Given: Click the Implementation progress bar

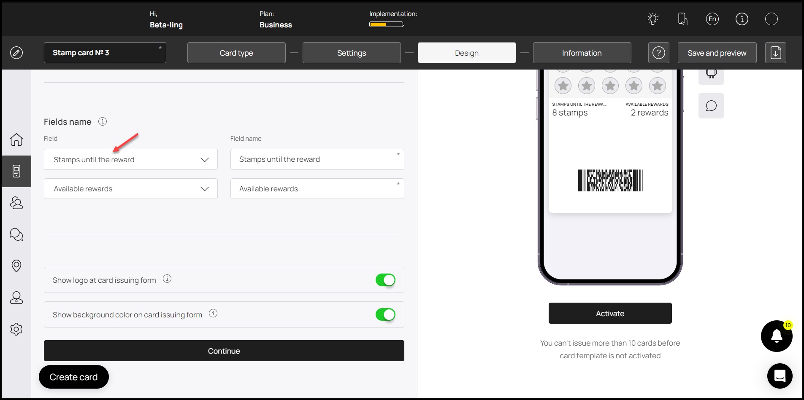Looking at the screenshot, I should tap(387, 24).
